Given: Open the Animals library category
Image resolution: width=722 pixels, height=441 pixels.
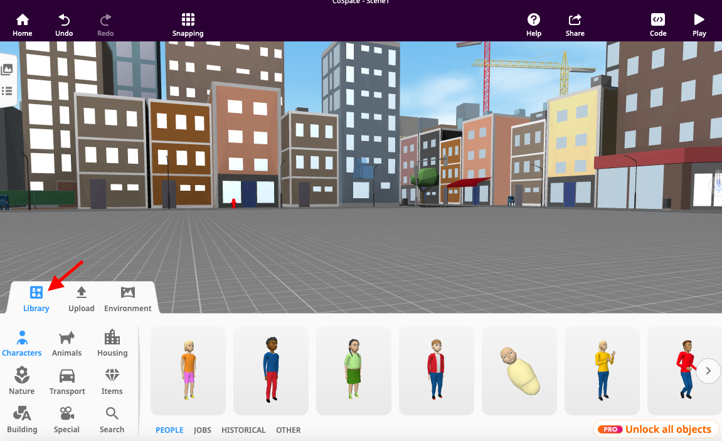Looking at the screenshot, I should click(x=66, y=342).
